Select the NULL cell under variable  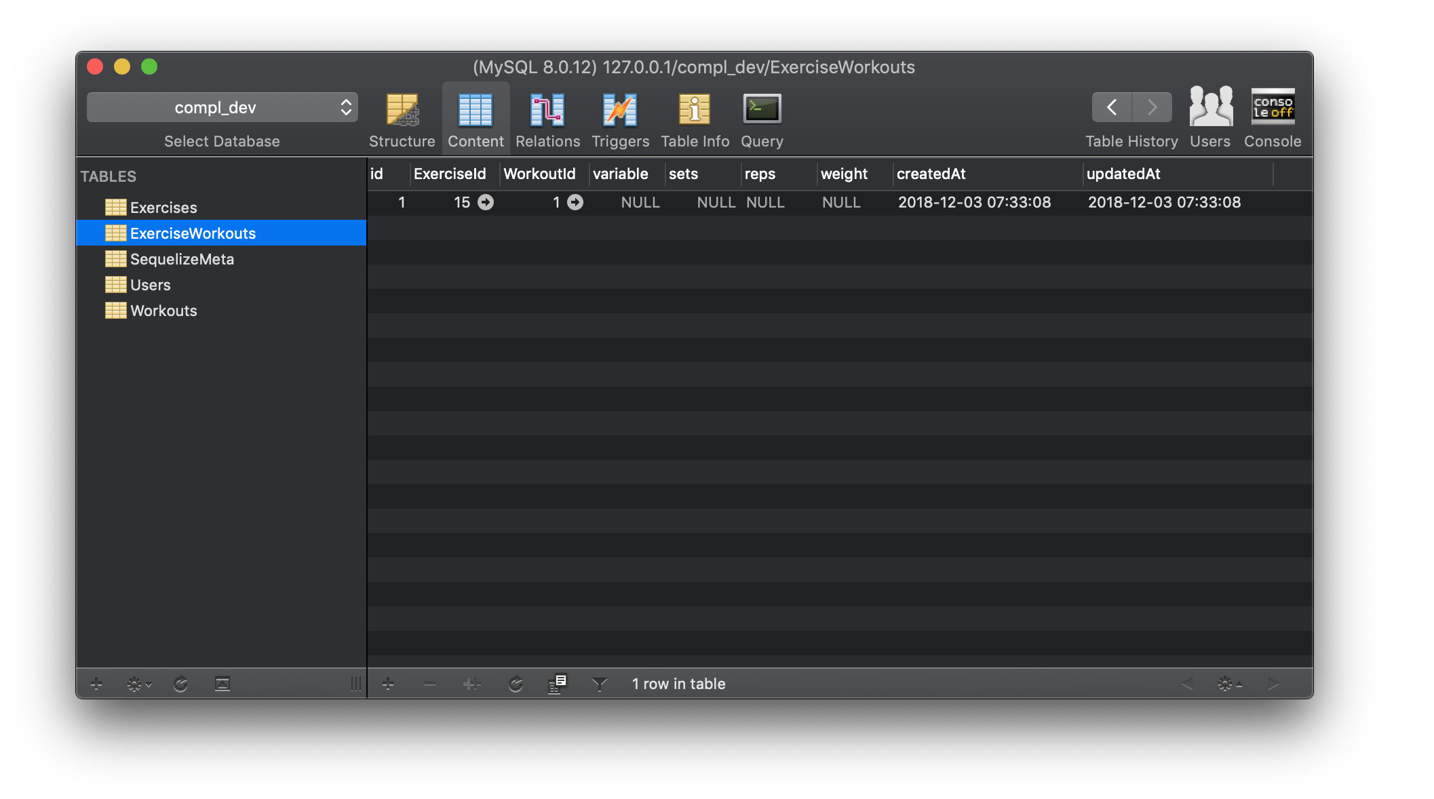640,202
